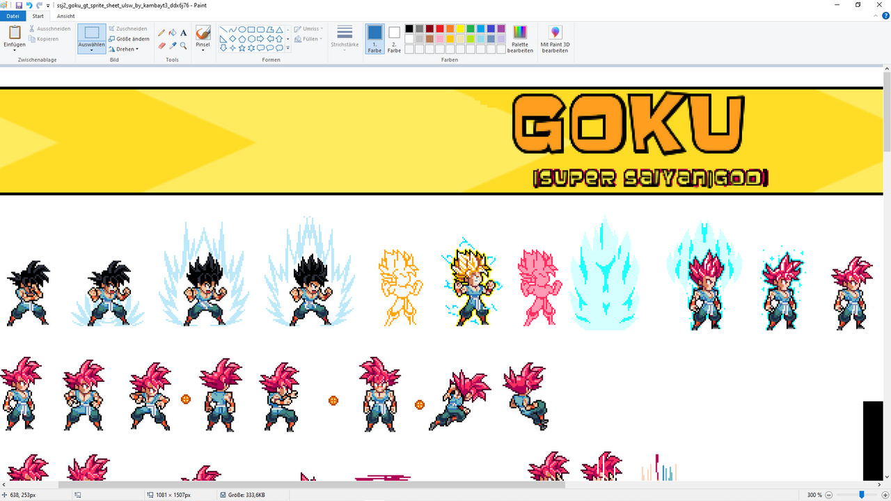The image size is (891, 501).
Task: Pick the pink color swatch
Action: pyautogui.click(x=440, y=39)
